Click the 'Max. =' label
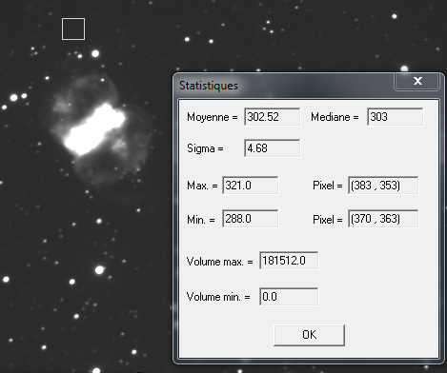This screenshot has height=373, width=447. (x=202, y=186)
